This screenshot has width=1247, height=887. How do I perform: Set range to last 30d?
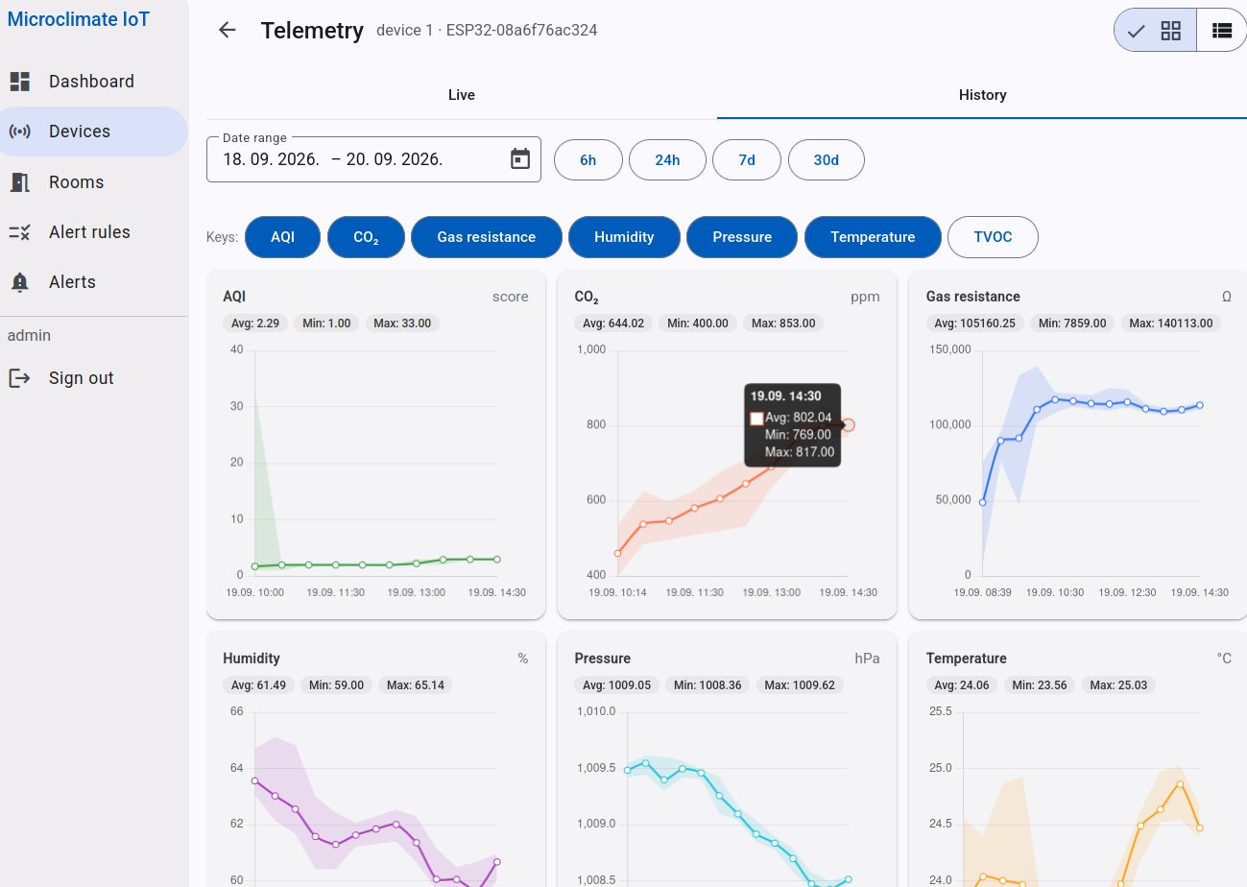pyautogui.click(x=827, y=160)
